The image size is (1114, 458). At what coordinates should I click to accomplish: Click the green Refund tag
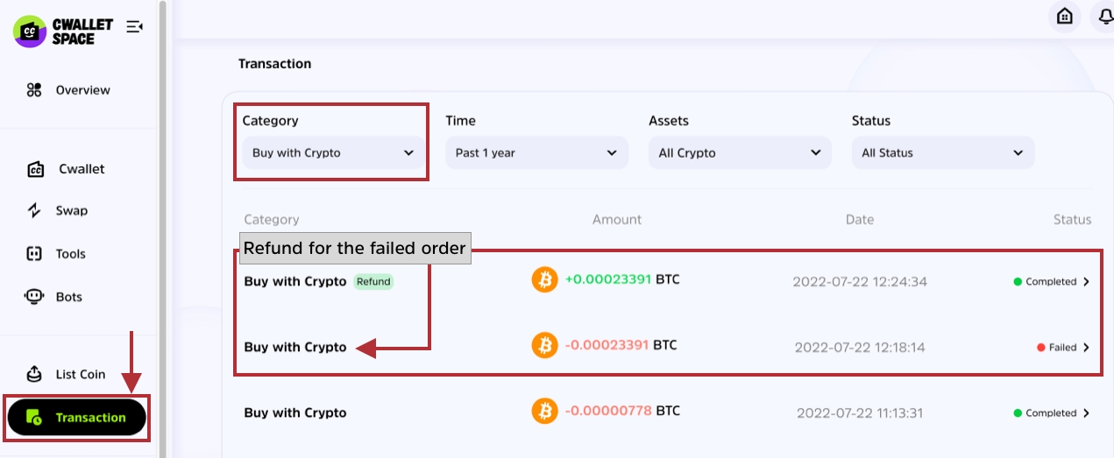373,282
